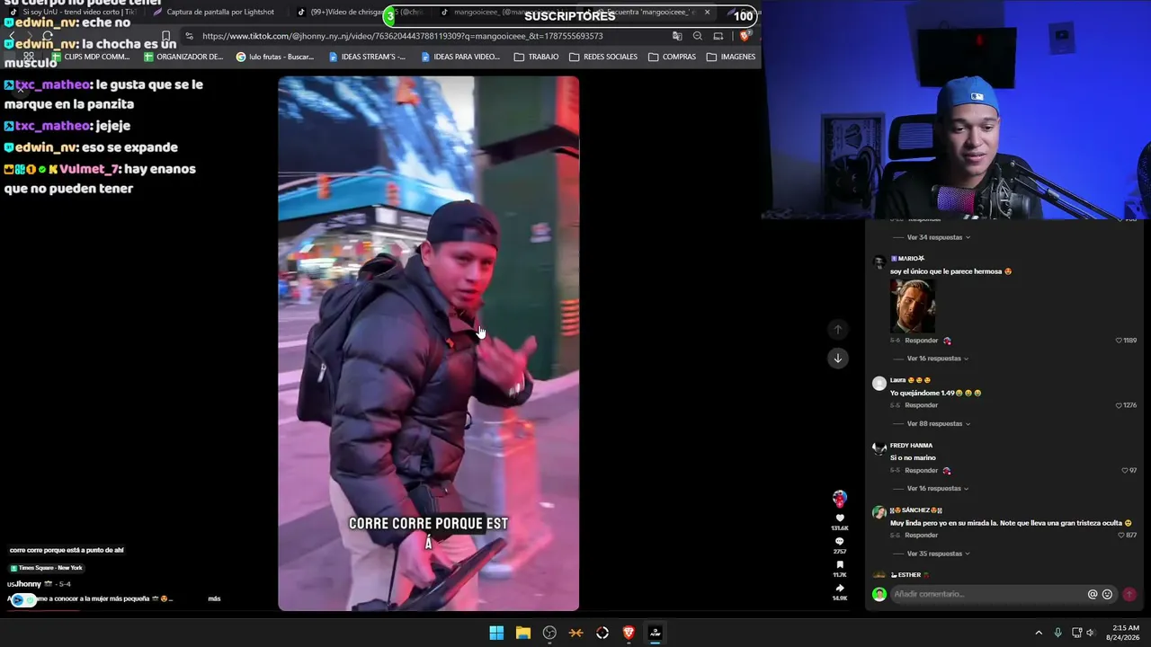The width and height of the screenshot is (1151, 647).
Task: Open 'IDEAS PARA VIDEO...' bookmark
Action: 460,57
